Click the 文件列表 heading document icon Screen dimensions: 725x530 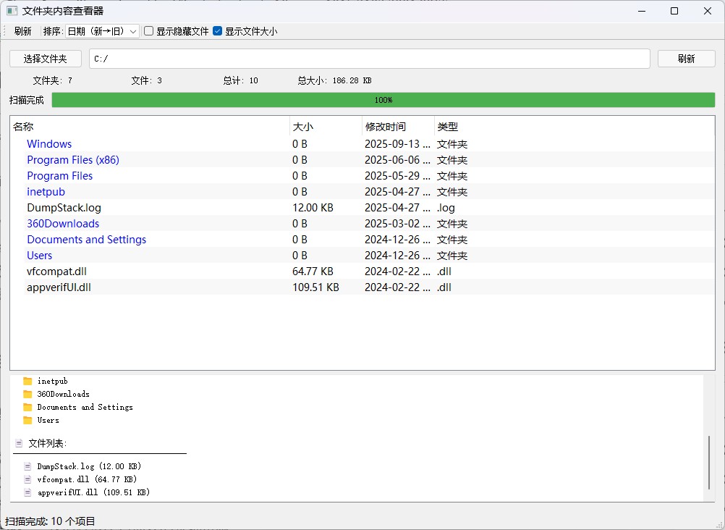(x=18, y=443)
